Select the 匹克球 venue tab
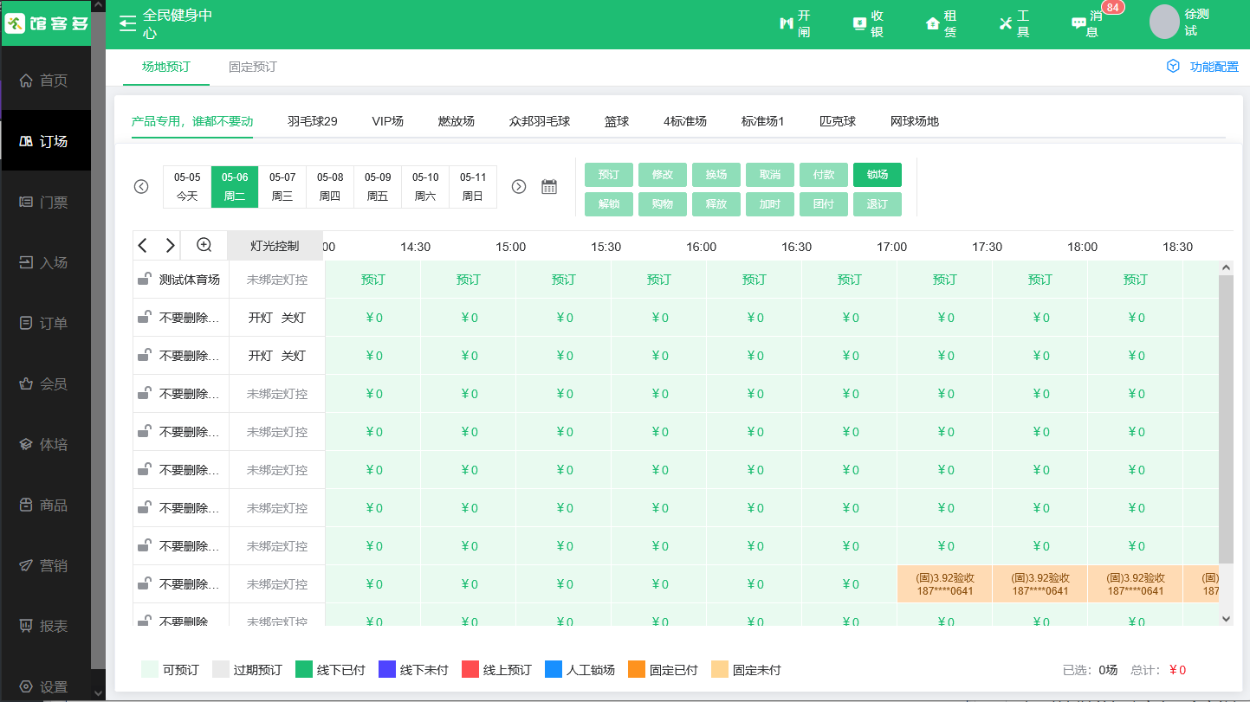1250x702 pixels. (x=838, y=121)
